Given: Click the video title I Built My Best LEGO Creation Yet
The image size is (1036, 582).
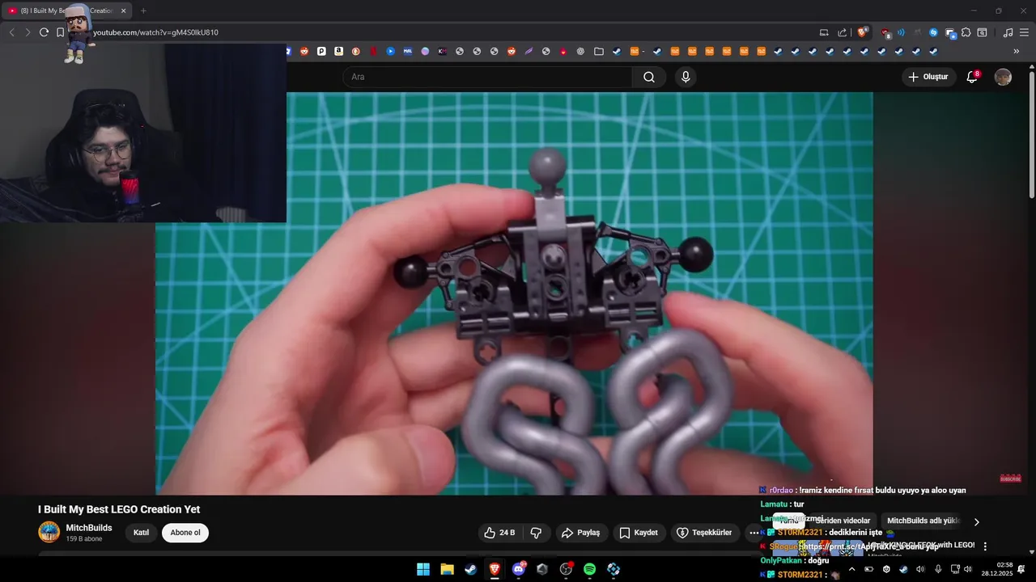Looking at the screenshot, I should [119, 509].
